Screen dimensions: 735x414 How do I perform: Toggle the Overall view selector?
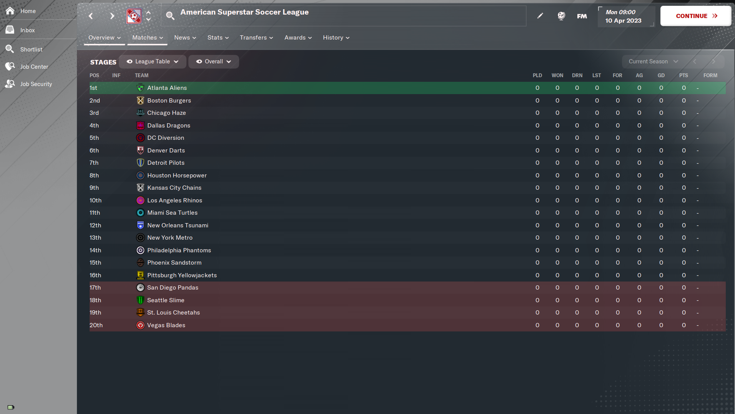click(214, 61)
